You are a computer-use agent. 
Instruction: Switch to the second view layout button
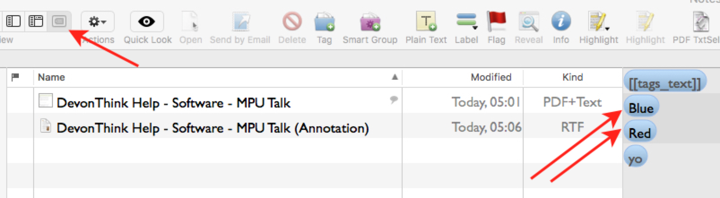[x=36, y=21]
